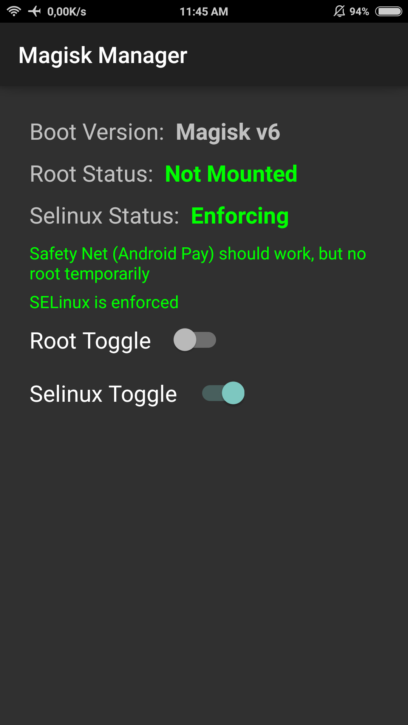Tap the battery icon in status bar
This screenshot has height=725, width=408.
(x=389, y=11)
